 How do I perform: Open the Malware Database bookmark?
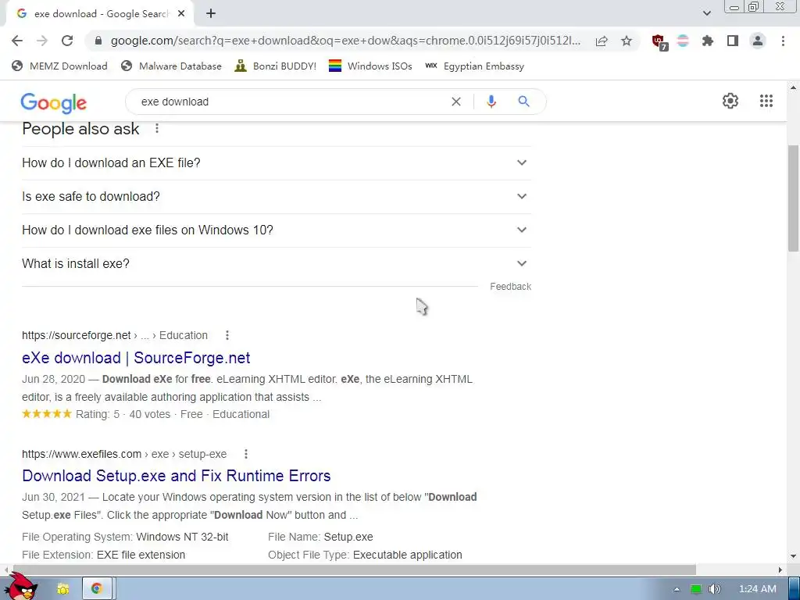tap(171, 66)
